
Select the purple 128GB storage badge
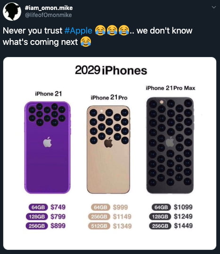37,217
